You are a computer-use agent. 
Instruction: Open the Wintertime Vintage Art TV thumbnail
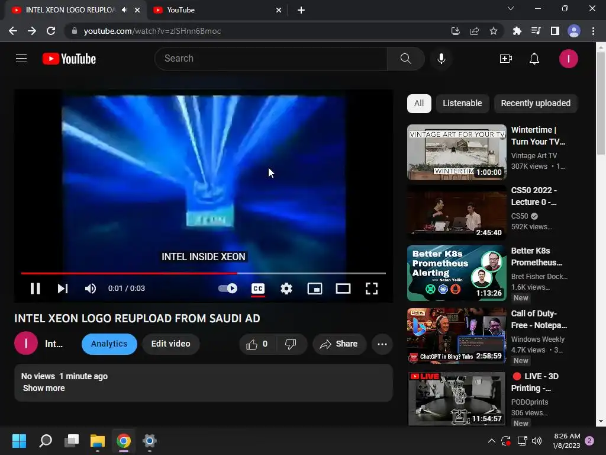tap(456, 152)
